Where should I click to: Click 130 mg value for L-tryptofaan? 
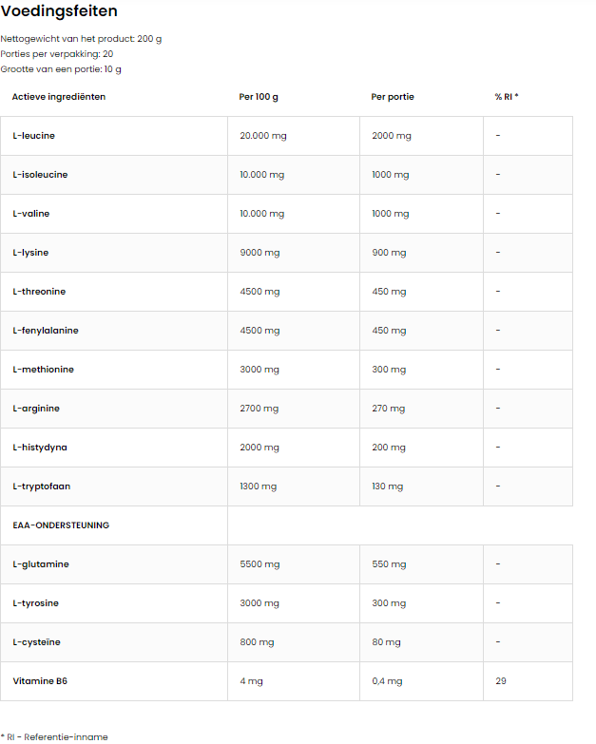(388, 486)
